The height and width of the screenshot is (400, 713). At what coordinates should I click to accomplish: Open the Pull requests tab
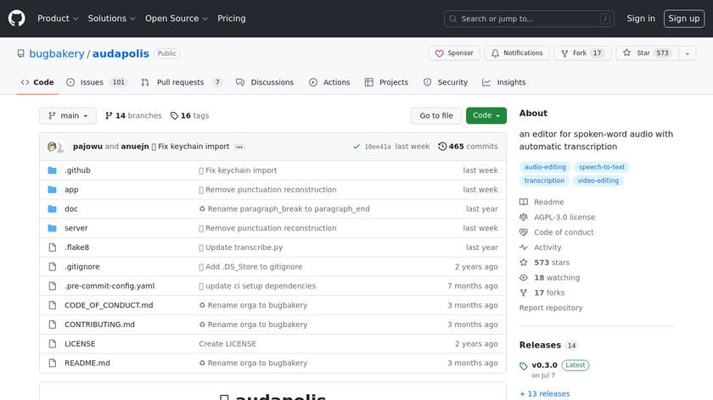pyautogui.click(x=181, y=82)
